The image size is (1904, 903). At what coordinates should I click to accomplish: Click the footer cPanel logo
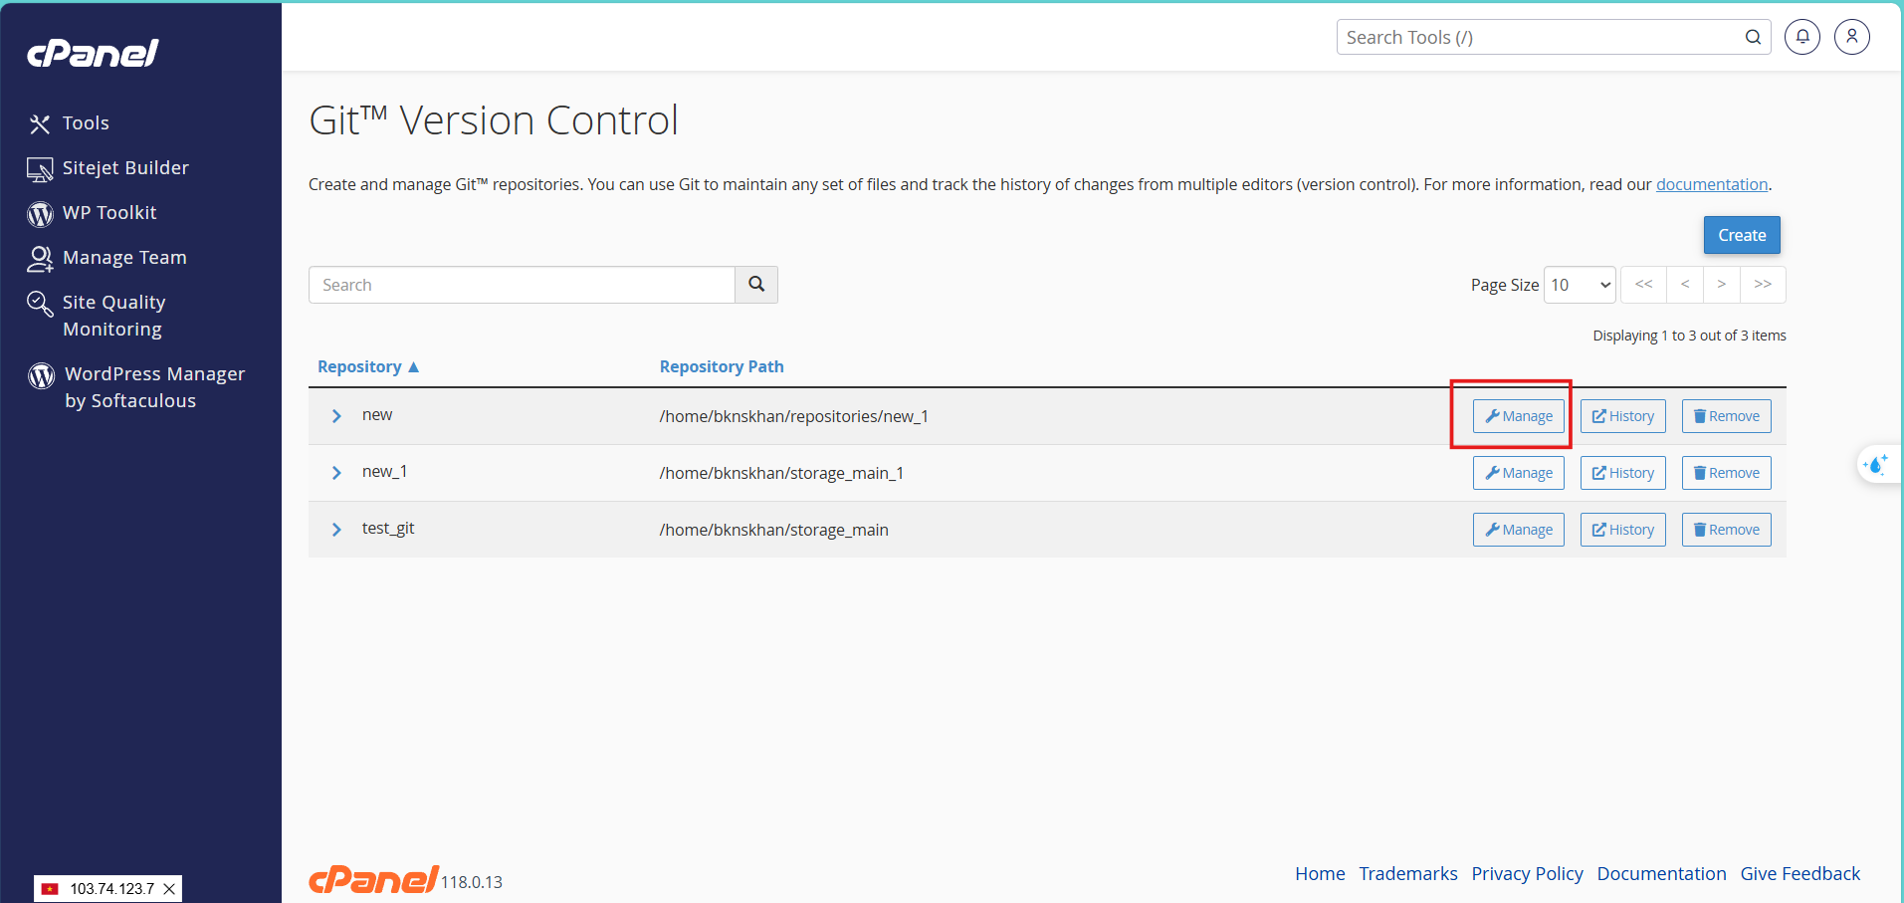pos(373,880)
